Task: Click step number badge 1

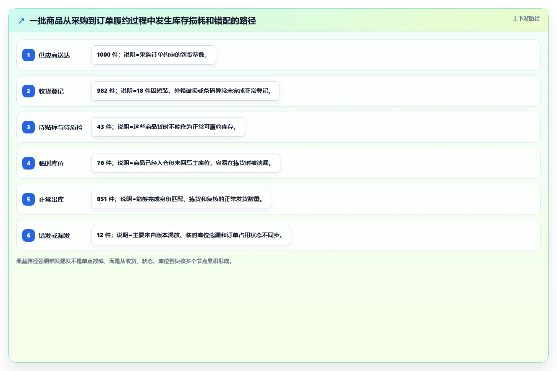Action: pyautogui.click(x=29, y=55)
